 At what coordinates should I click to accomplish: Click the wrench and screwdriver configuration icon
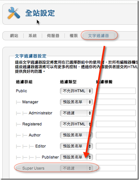[14, 13]
